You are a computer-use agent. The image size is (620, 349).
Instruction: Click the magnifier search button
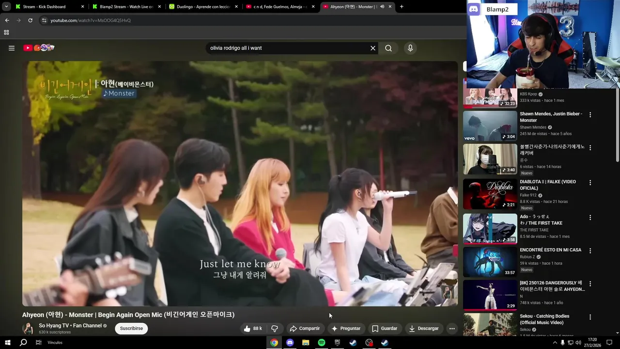388,48
